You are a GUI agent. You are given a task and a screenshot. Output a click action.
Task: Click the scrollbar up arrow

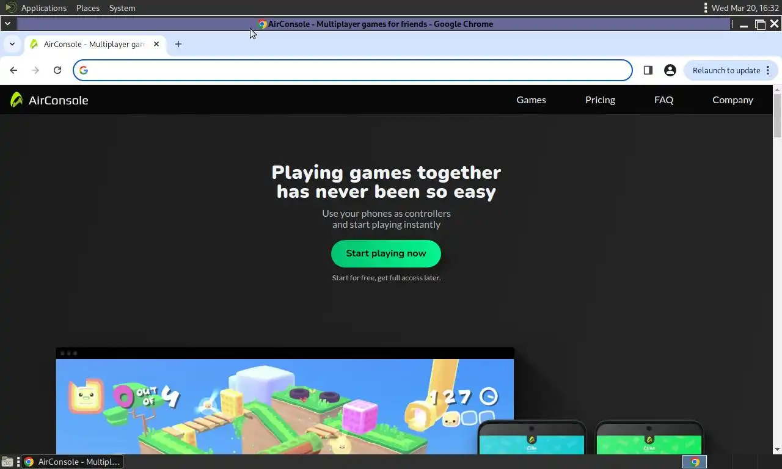pyautogui.click(x=777, y=89)
